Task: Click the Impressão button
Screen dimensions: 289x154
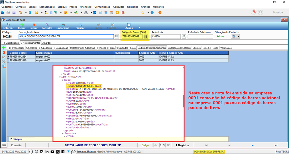Action: click(63, 26)
